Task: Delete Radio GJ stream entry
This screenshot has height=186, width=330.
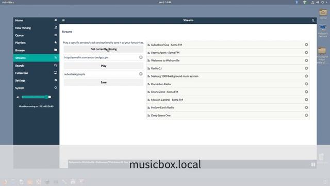Action: click(x=306, y=68)
